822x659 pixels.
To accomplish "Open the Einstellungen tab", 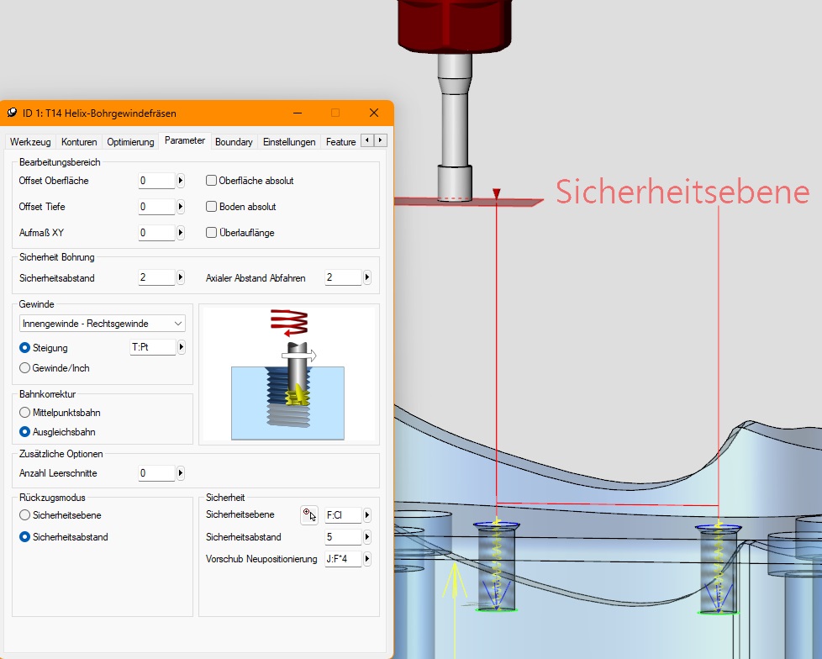I will tap(289, 142).
